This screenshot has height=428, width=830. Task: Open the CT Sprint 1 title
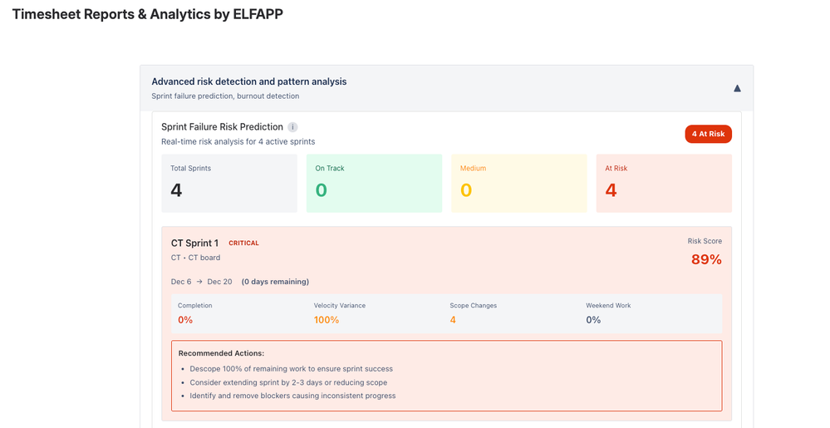[194, 244]
